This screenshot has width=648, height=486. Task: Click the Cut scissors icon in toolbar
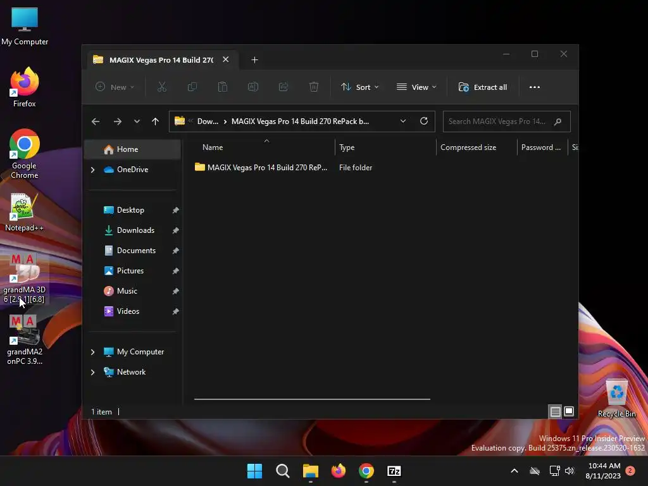coord(161,87)
